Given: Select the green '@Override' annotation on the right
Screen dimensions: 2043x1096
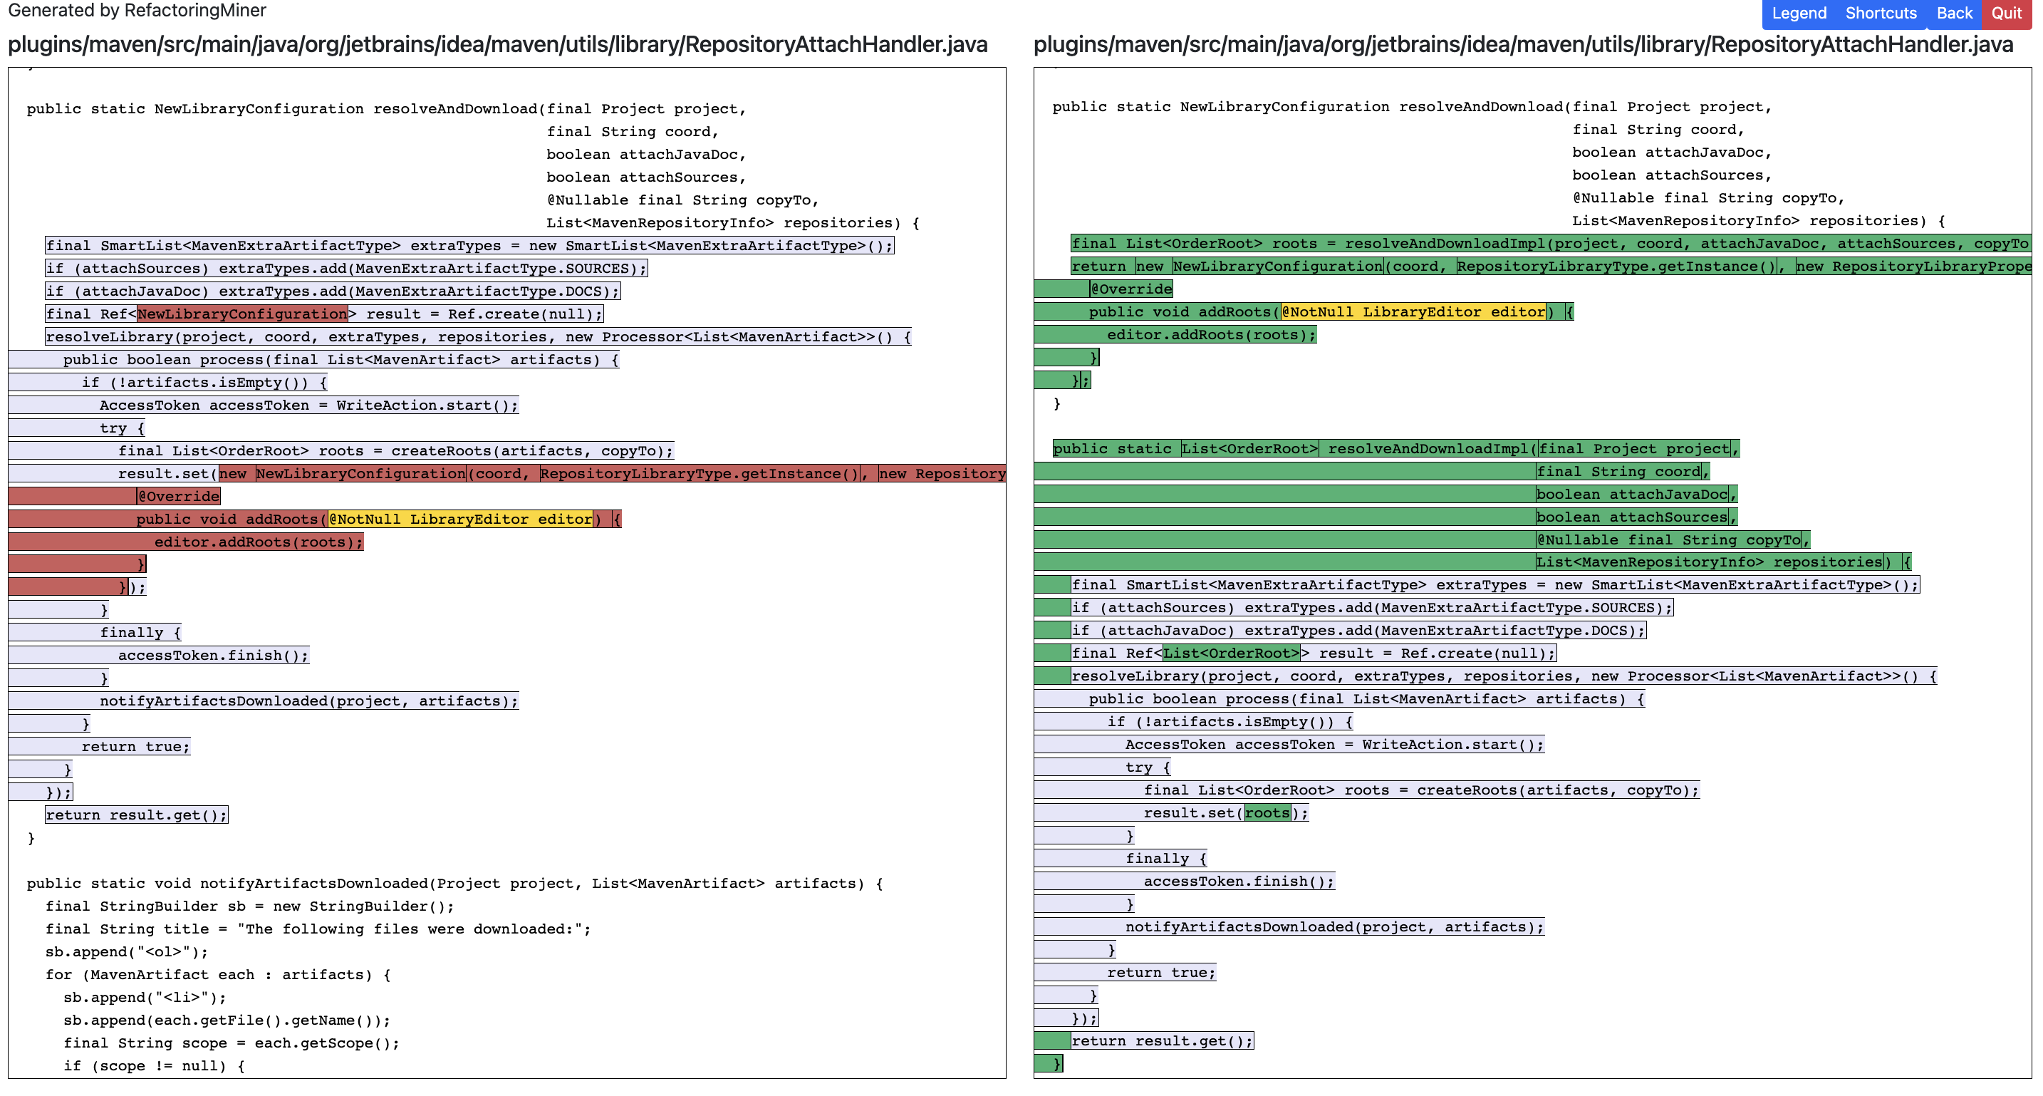Looking at the screenshot, I should 1129,289.
